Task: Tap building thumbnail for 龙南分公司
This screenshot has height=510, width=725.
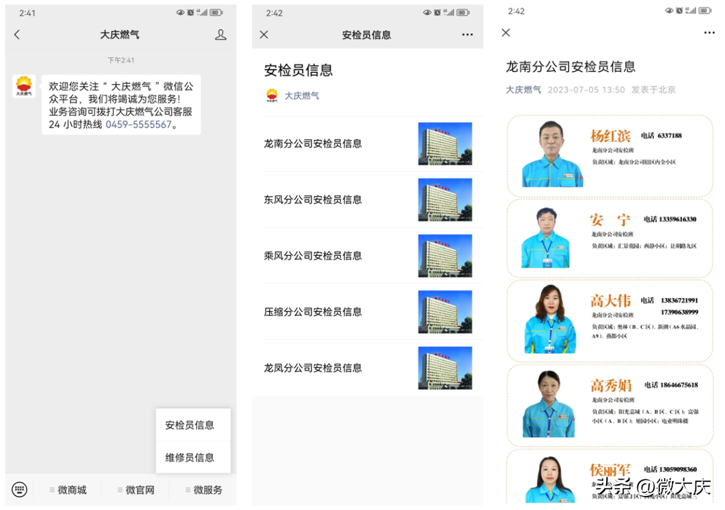Action: (445, 144)
